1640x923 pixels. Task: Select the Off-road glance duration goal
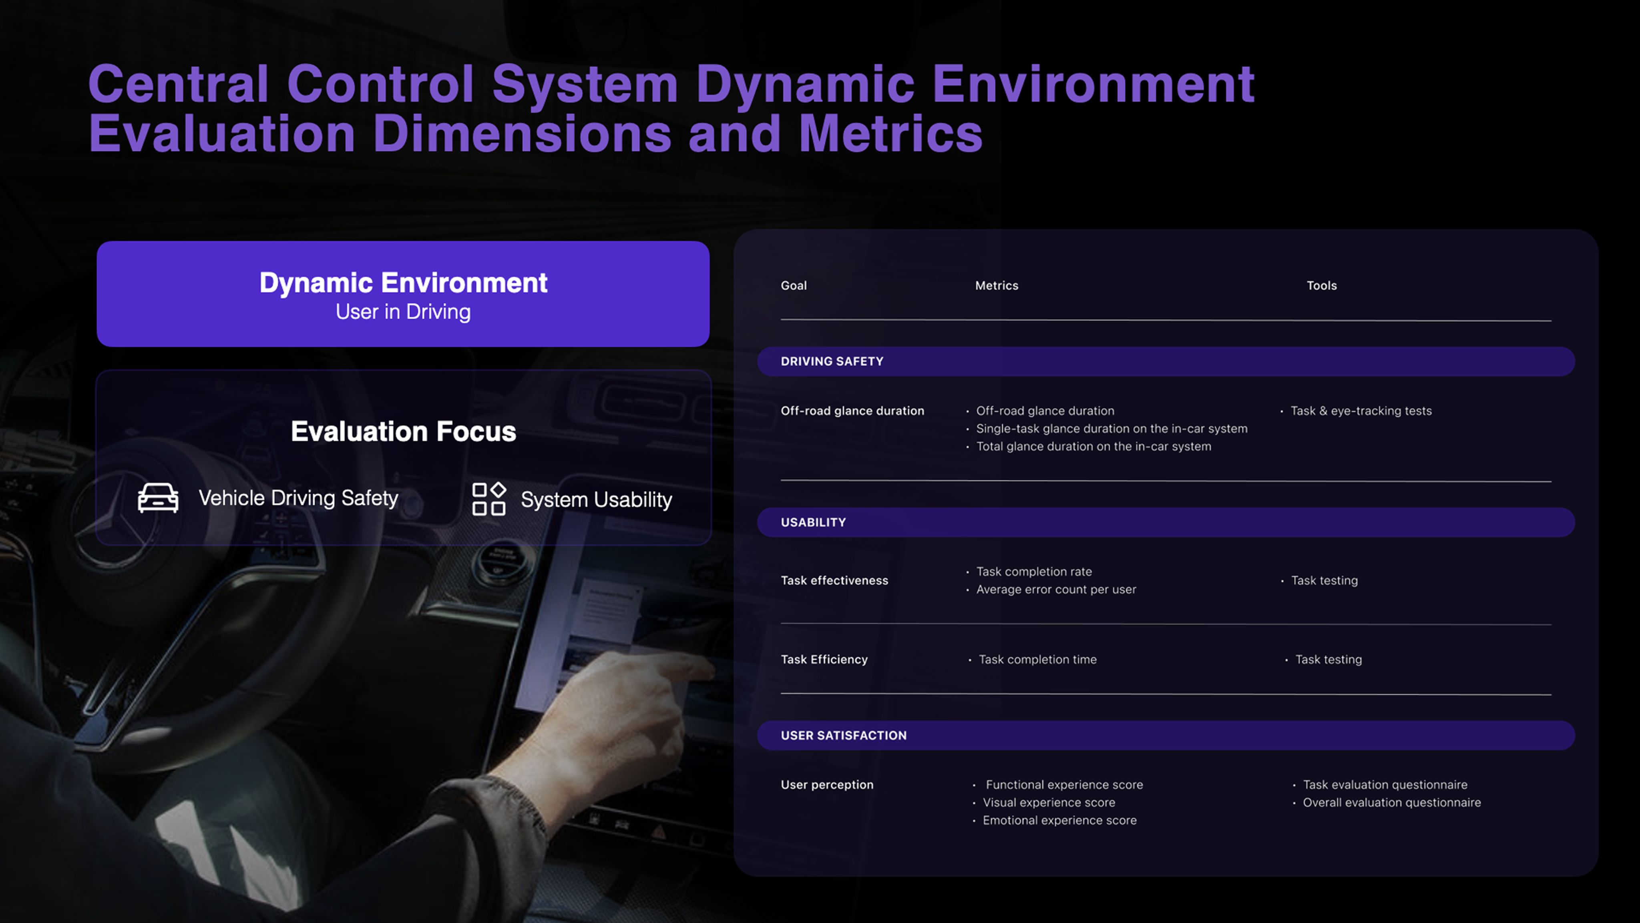tap(852, 411)
